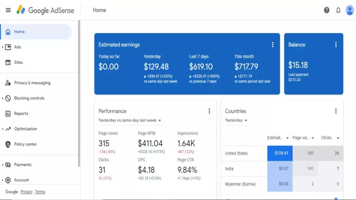Open the Countries 'Yesterday' period dropdown
The height and width of the screenshot is (200, 356).
[236, 120]
